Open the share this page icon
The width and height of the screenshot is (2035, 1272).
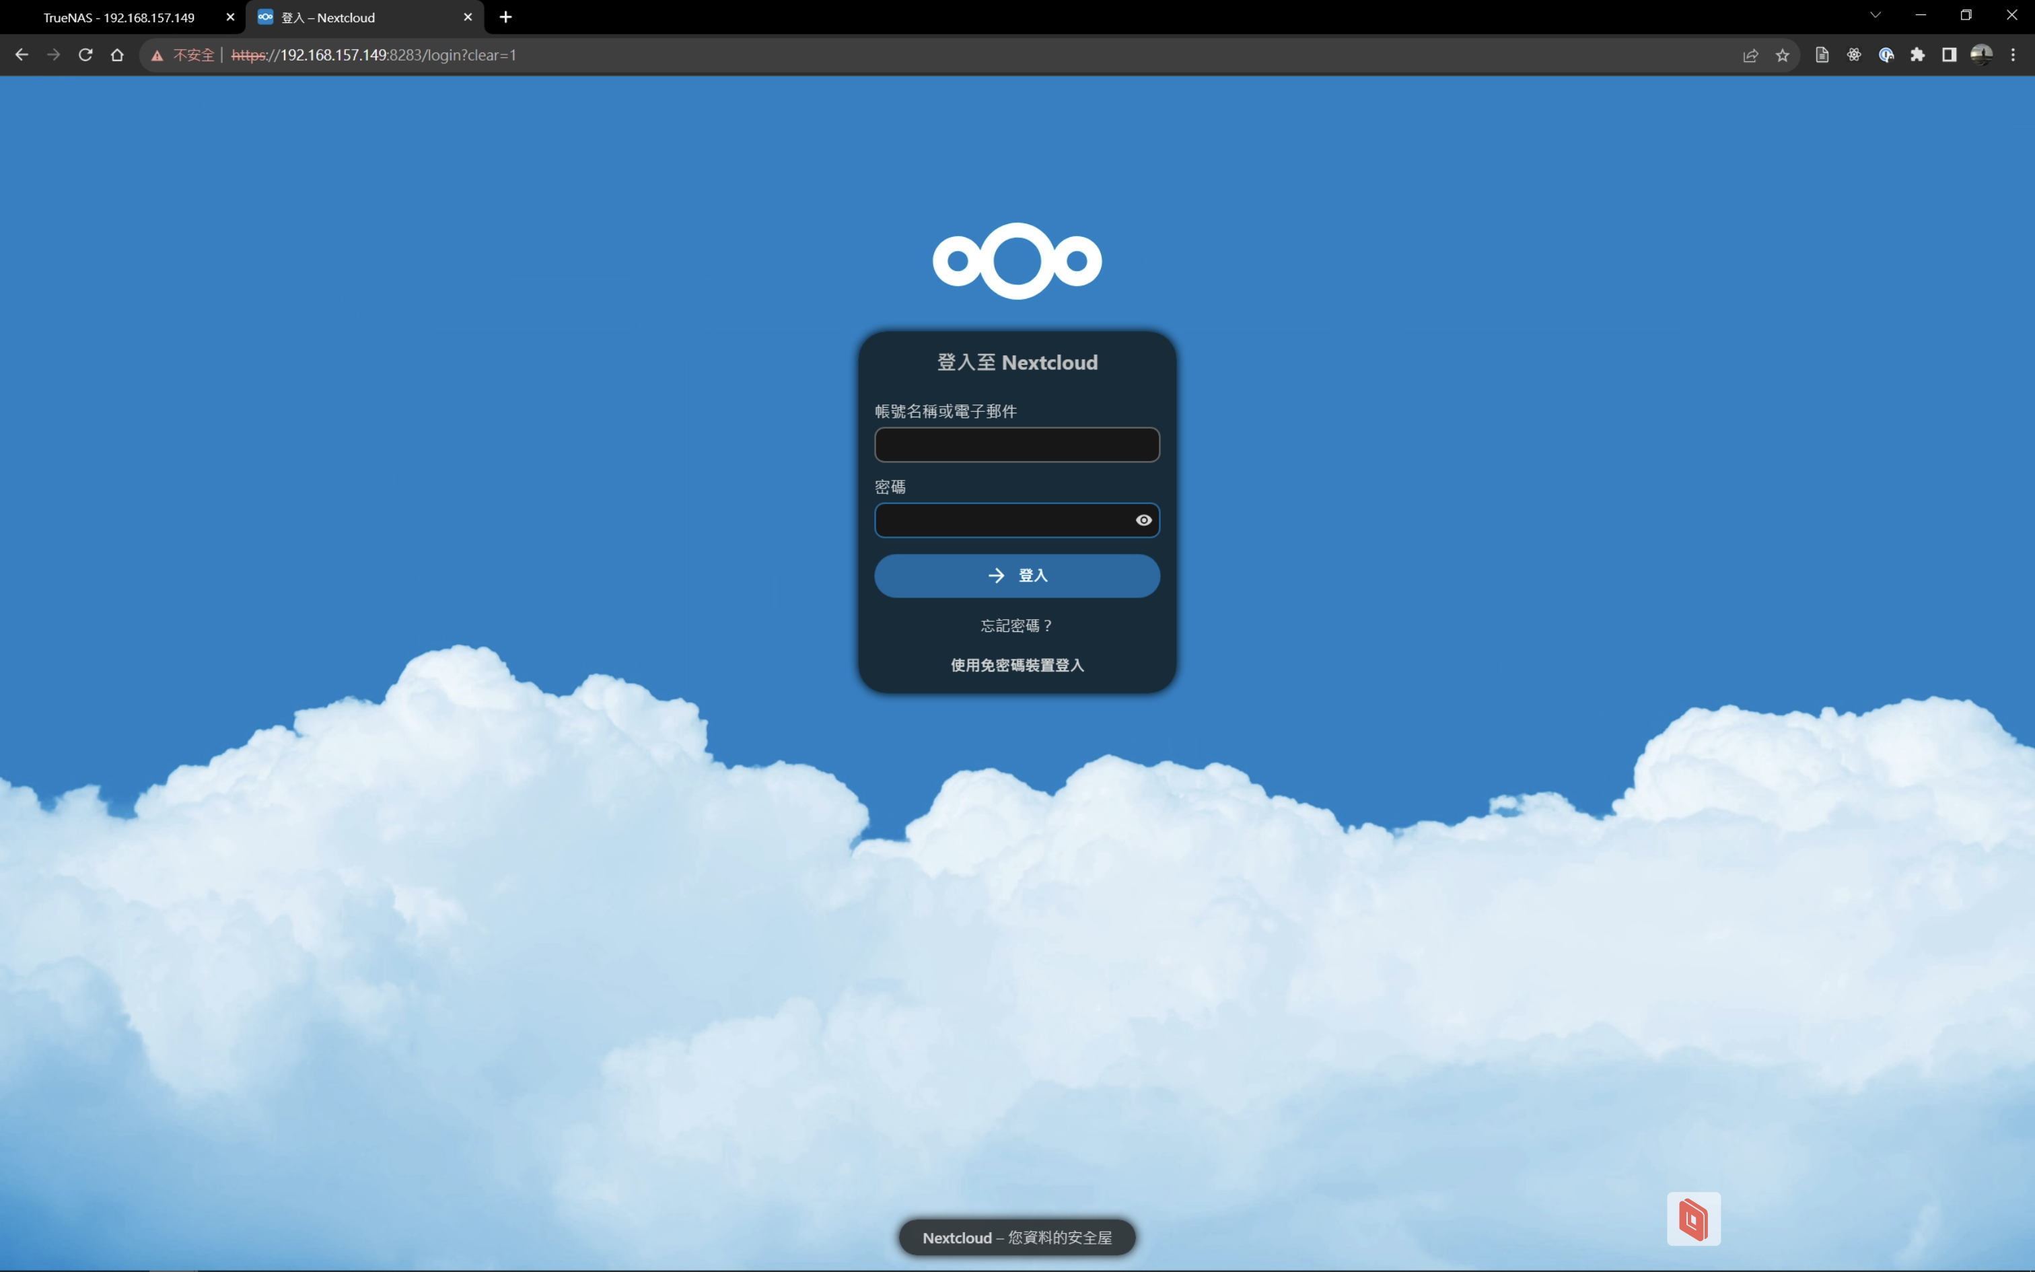1750,55
